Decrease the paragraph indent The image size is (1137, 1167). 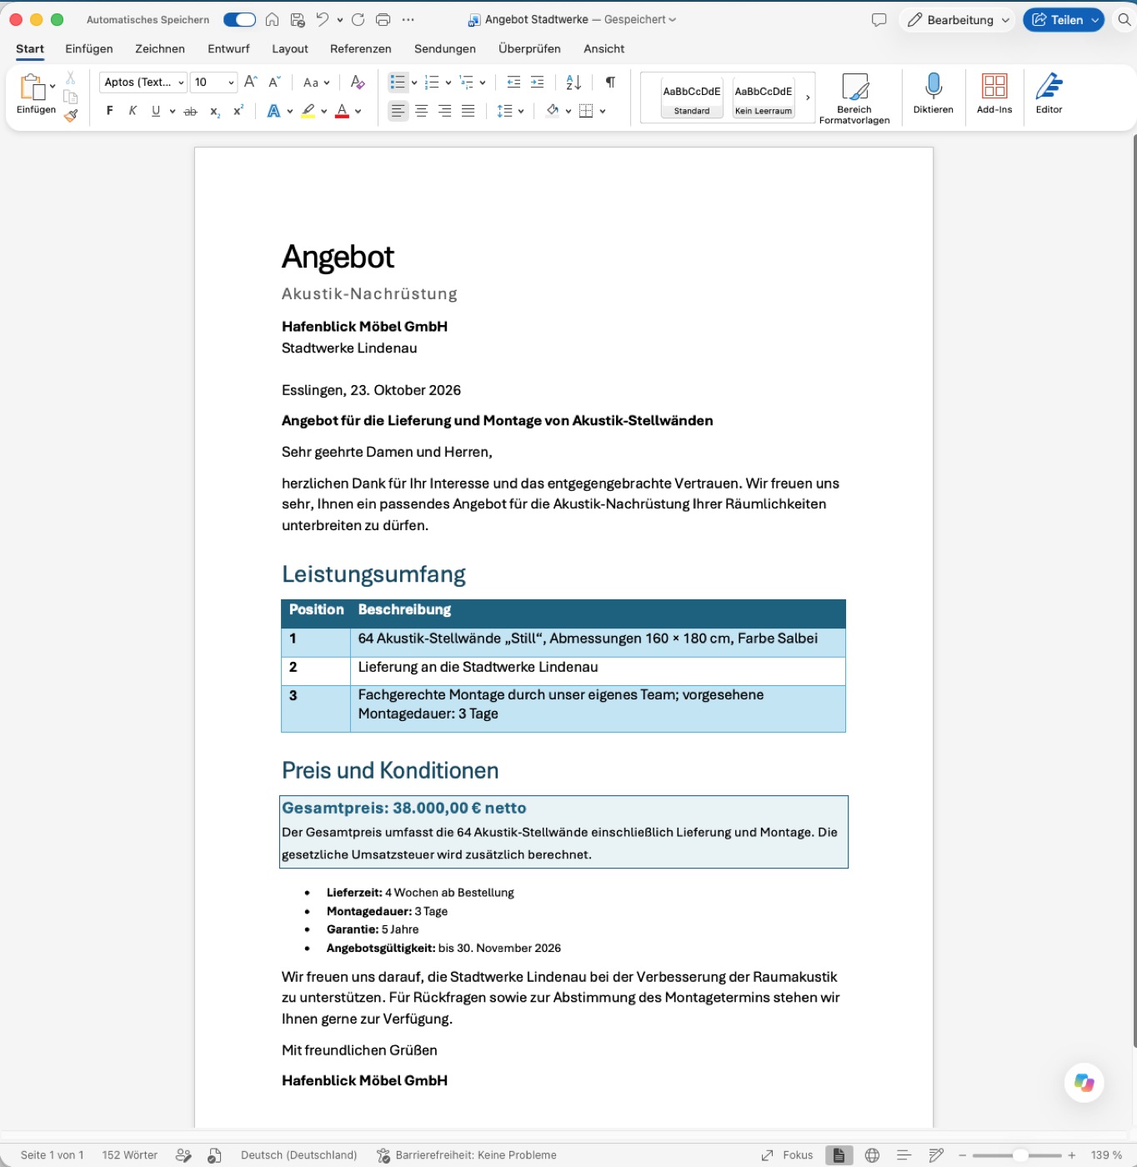(513, 83)
